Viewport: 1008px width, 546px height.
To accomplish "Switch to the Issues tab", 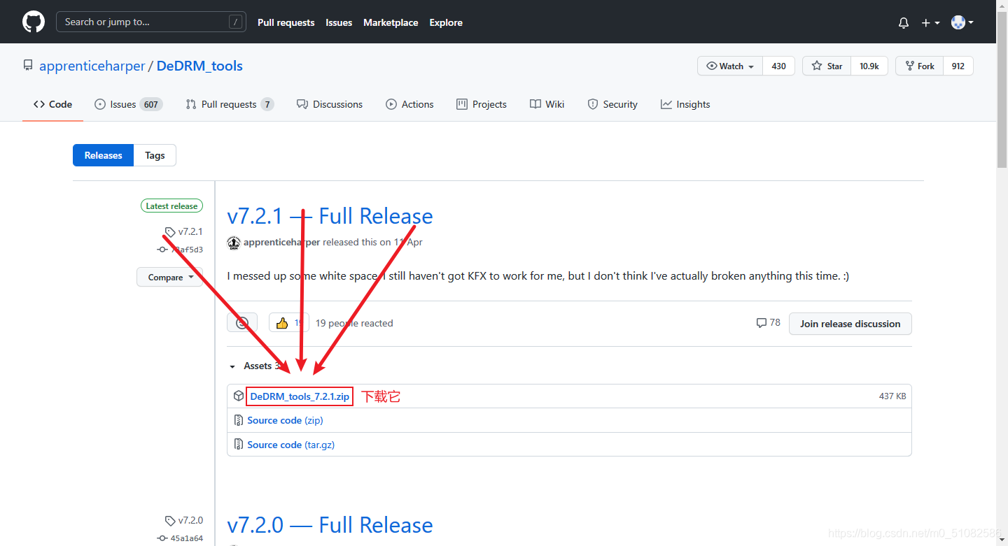I will [x=128, y=104].
